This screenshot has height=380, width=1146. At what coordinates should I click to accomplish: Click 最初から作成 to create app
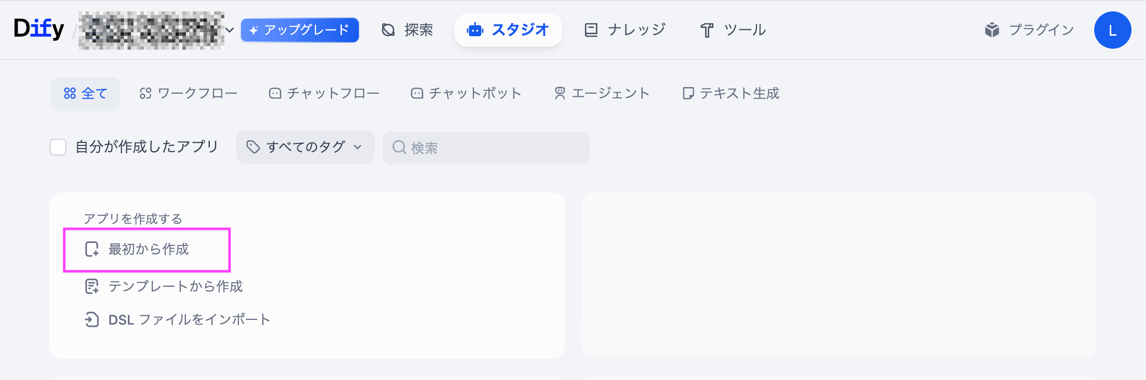point(148,250)
